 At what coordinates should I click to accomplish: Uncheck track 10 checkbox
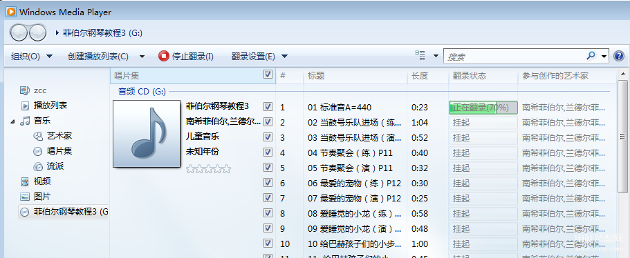[x=268, y=244]
